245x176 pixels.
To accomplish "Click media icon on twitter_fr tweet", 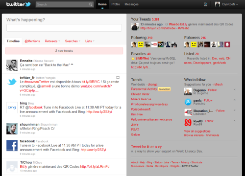I will click(x=118, y=77).
